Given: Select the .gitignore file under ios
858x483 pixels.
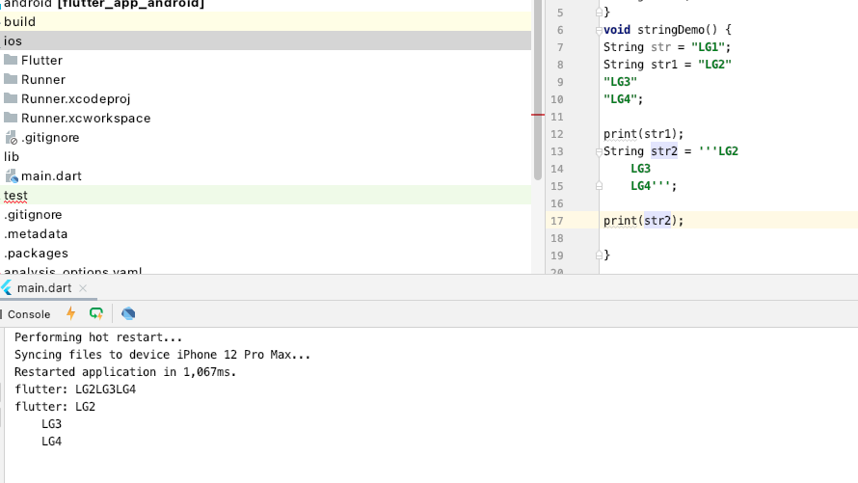Looking at the screenshot, I should coord(50,137).
